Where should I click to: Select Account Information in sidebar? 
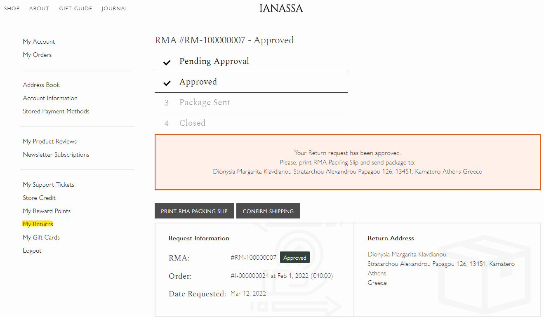pyautogui.click(x=50, y=98)
